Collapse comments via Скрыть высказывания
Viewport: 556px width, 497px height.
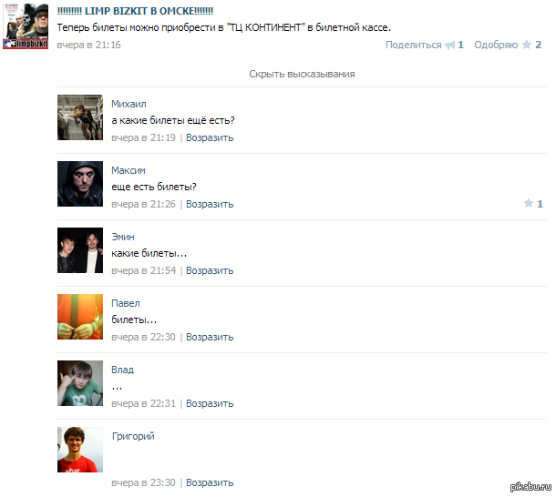pyautogui.click(x=302, y=74)
